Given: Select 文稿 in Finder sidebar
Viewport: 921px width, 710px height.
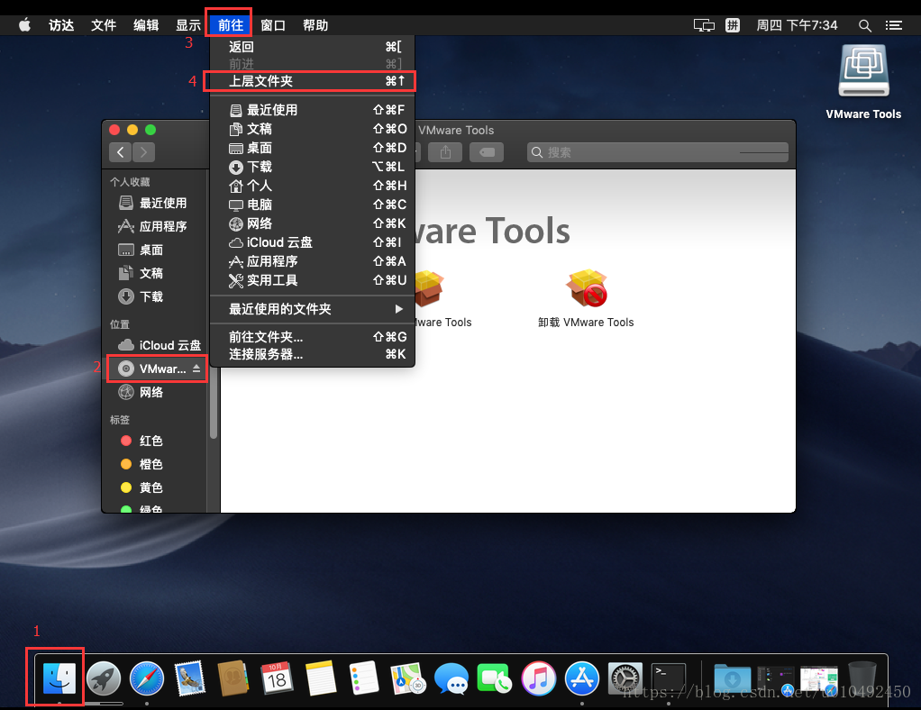Looking at the screenshot, I should 154,274.
